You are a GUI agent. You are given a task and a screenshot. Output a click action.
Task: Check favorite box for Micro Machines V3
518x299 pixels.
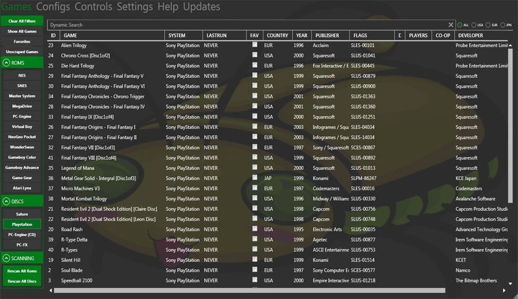(x=255, y=188)
